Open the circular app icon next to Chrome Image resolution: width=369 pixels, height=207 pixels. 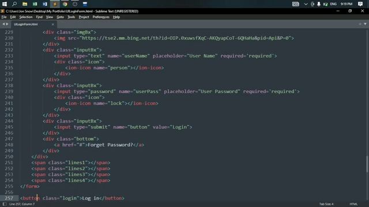point(75,4)
